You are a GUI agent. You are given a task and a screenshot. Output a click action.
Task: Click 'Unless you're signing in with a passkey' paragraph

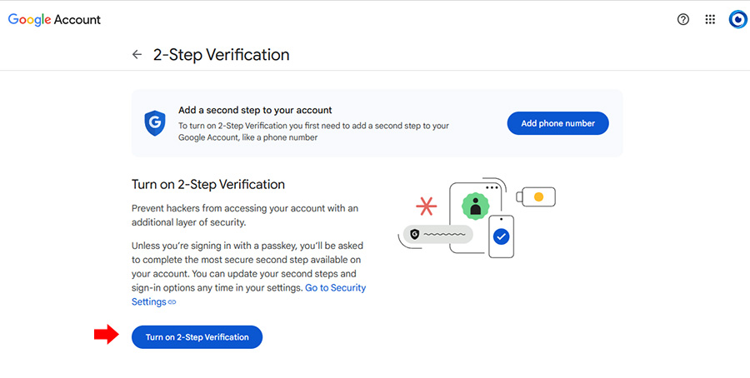click(x=248, y=274)
